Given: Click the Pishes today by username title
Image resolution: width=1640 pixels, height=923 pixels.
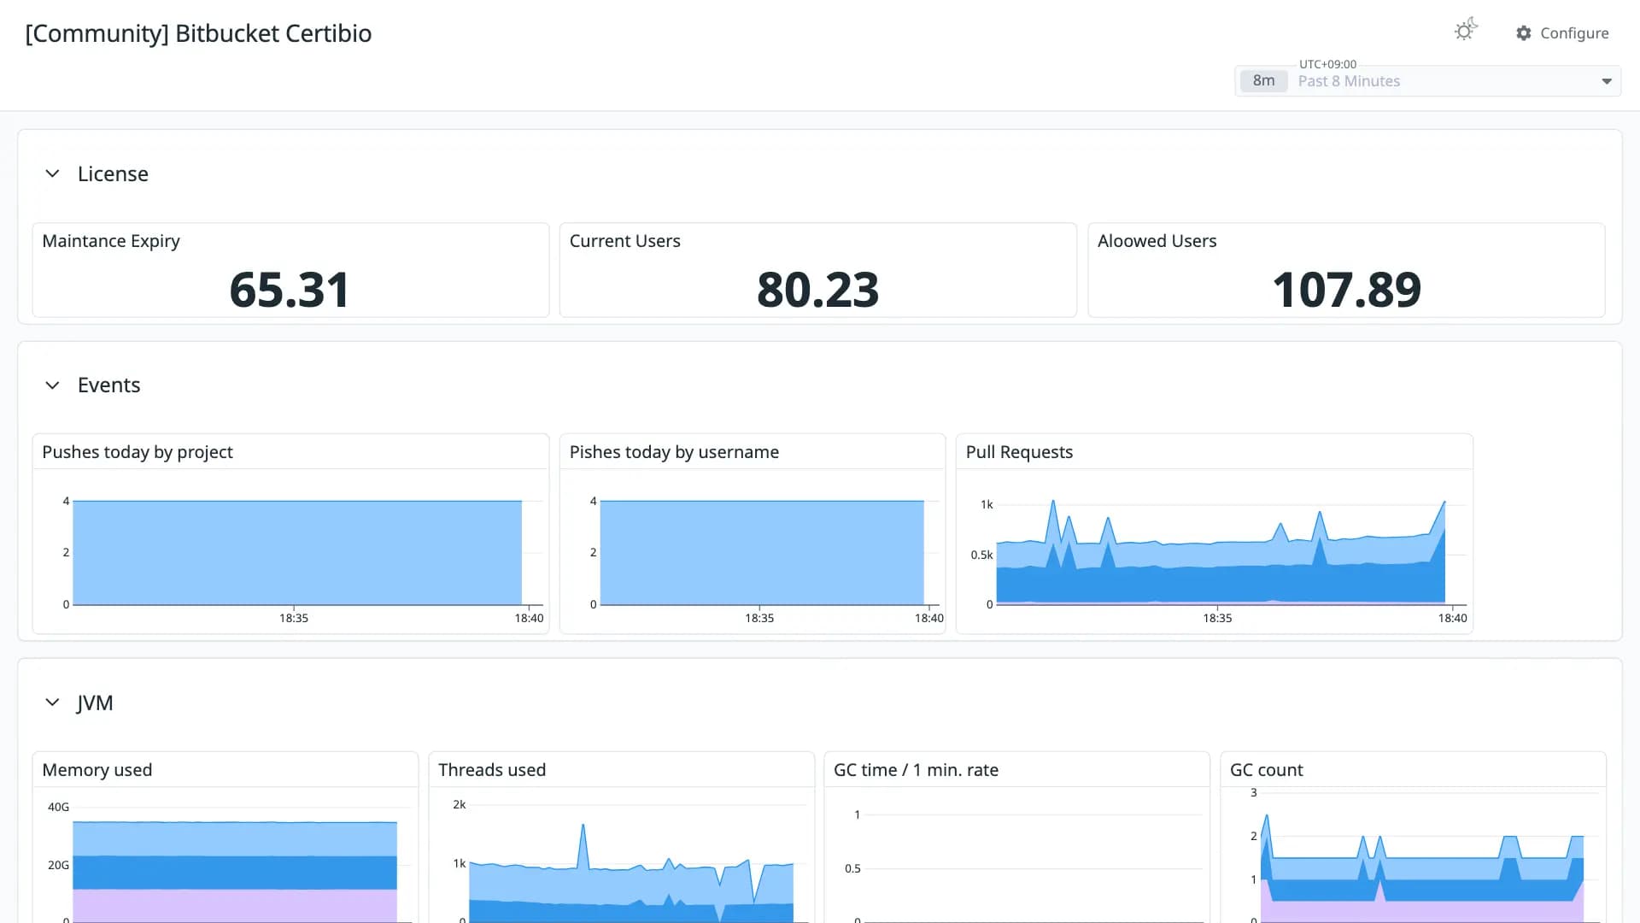Looking at the screenshot, I should tap(674, 452).
